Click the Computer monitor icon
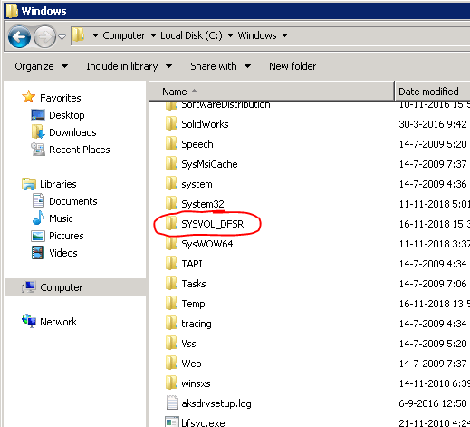Screen dimensions: 470x427 click(29, 287)
